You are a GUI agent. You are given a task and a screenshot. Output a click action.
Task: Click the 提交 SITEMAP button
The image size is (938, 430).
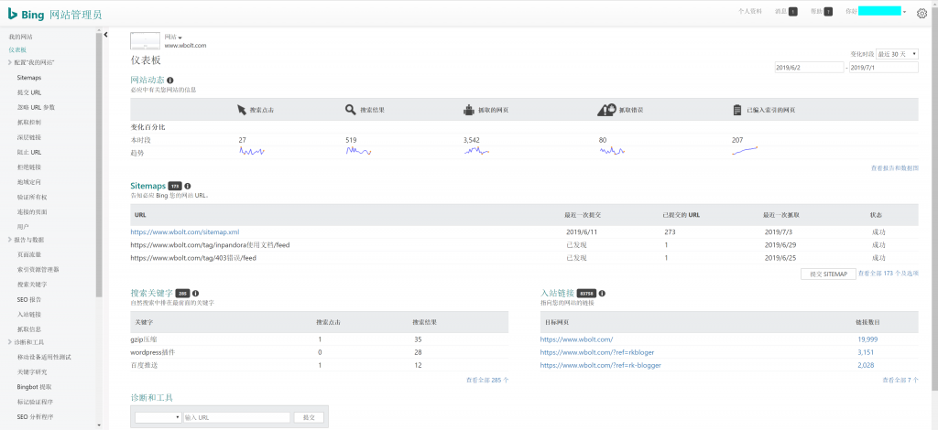[x=827, y=274]
